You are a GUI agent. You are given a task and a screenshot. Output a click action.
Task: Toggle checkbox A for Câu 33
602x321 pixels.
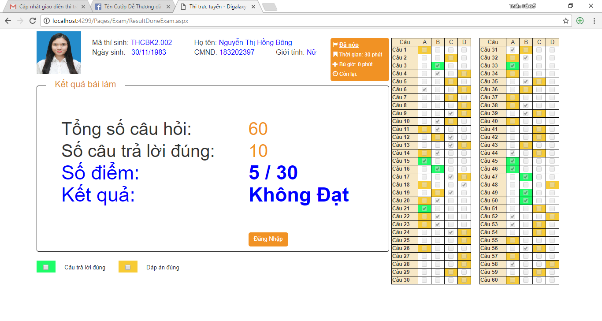tap(513, 66)
